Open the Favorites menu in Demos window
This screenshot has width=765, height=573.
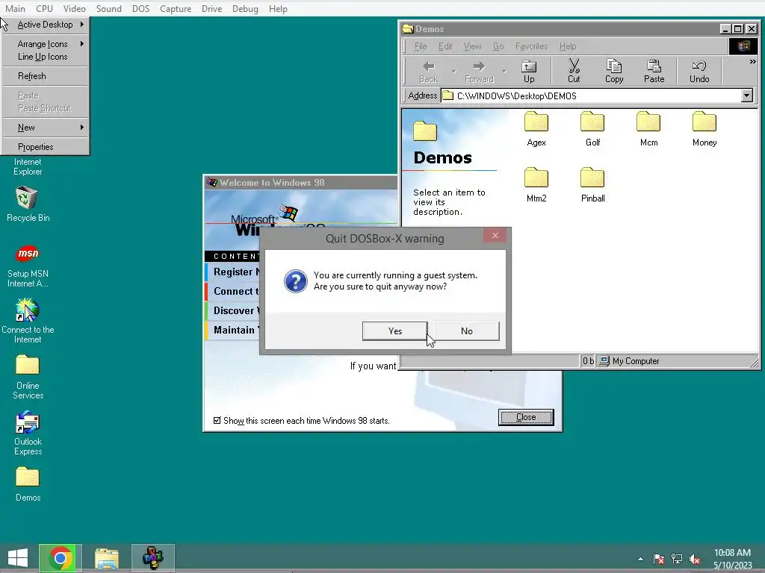[531, 46]
